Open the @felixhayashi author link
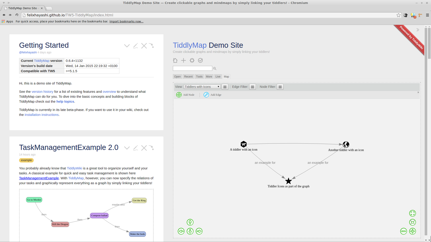Screen dimensions: 431x242 point(28,52)
